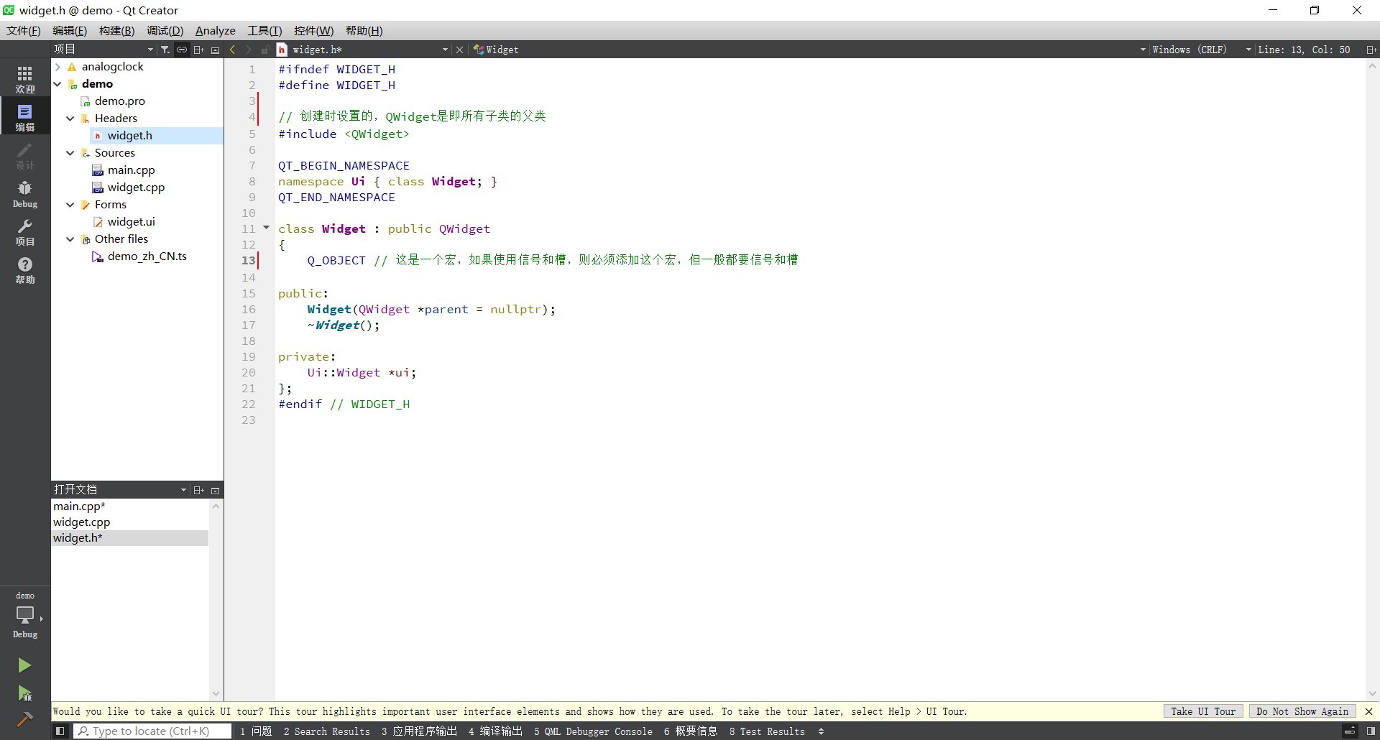Split the Open Documents panel
The width and height of the screenshot is (1380, 740).
(199, 490)
